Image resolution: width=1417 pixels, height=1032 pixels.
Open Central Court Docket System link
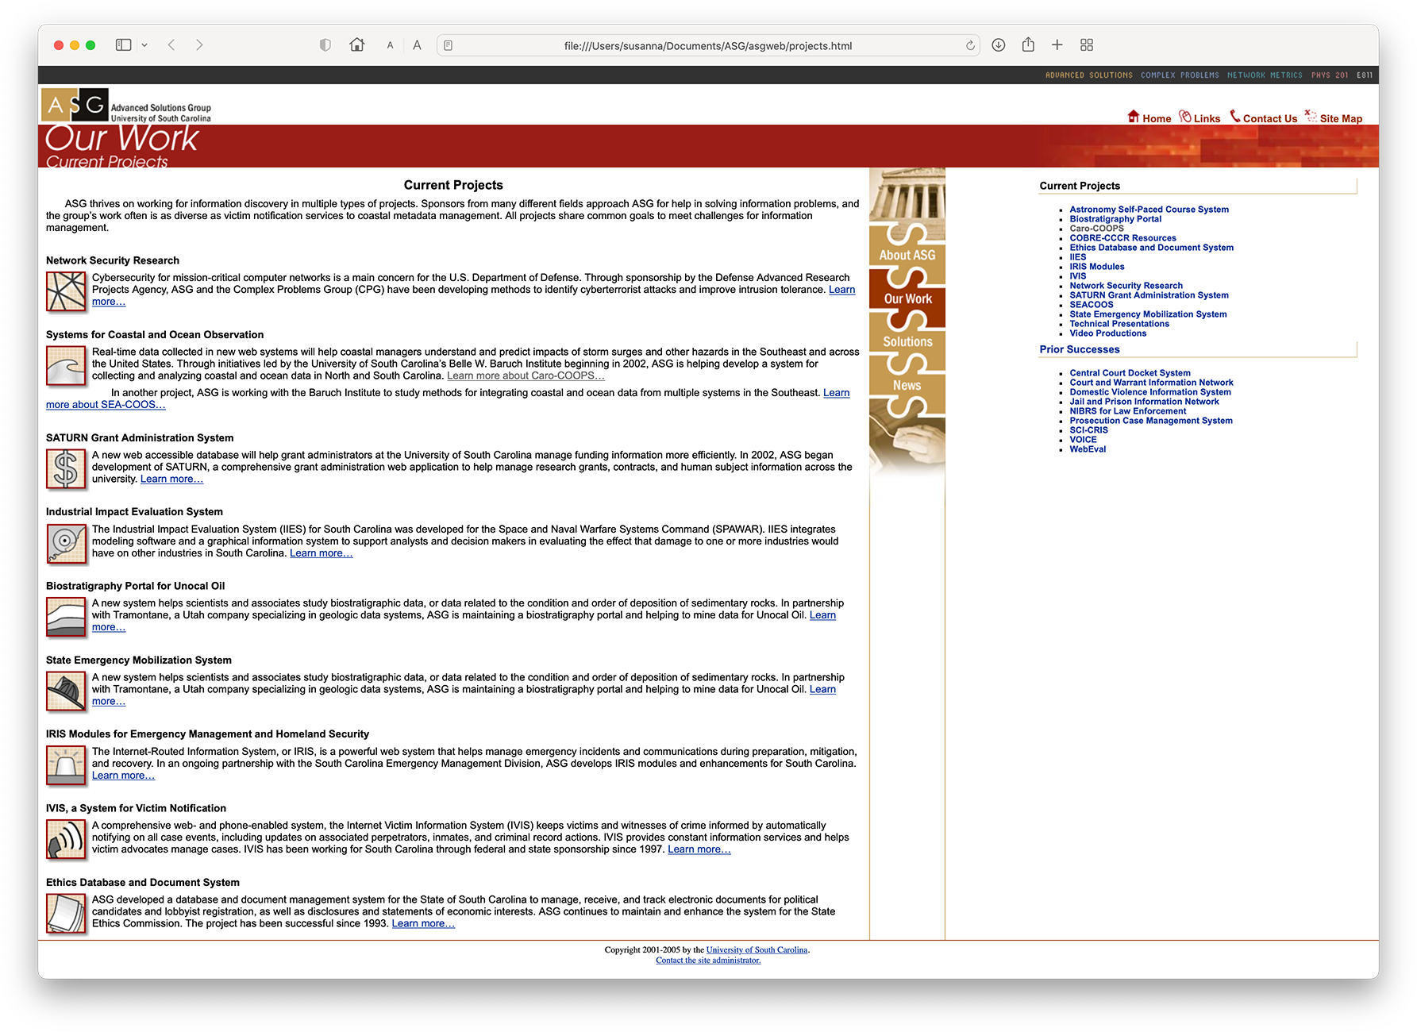(x=1130, y=373)
